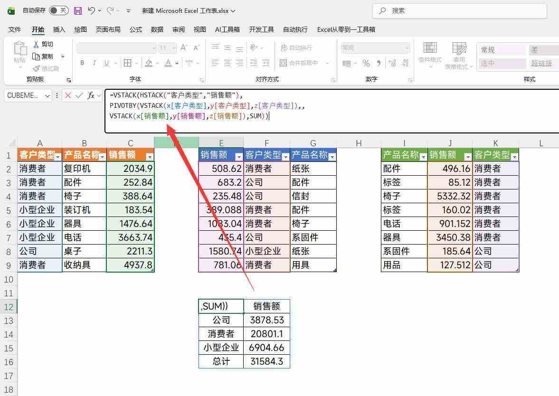Open filter dropdown for 客户类型 in A1
Image resolution: width=559 pixels, height=396 pixels.
(58, 157)
